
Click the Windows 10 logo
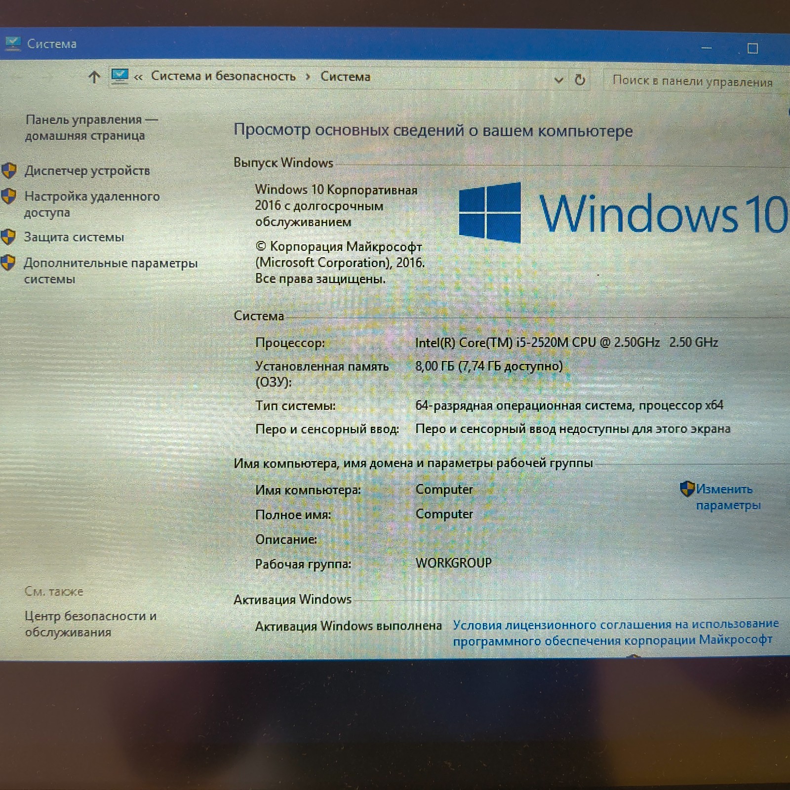pyautogui.click(x=623, y=213)
